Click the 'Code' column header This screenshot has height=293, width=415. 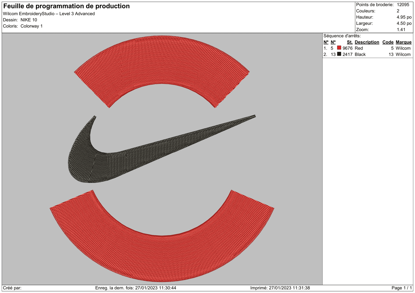pos(388,42)
